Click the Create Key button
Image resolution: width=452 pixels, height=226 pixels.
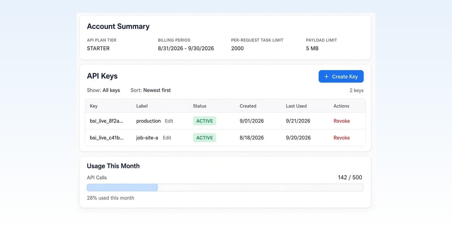coord(341,77)
